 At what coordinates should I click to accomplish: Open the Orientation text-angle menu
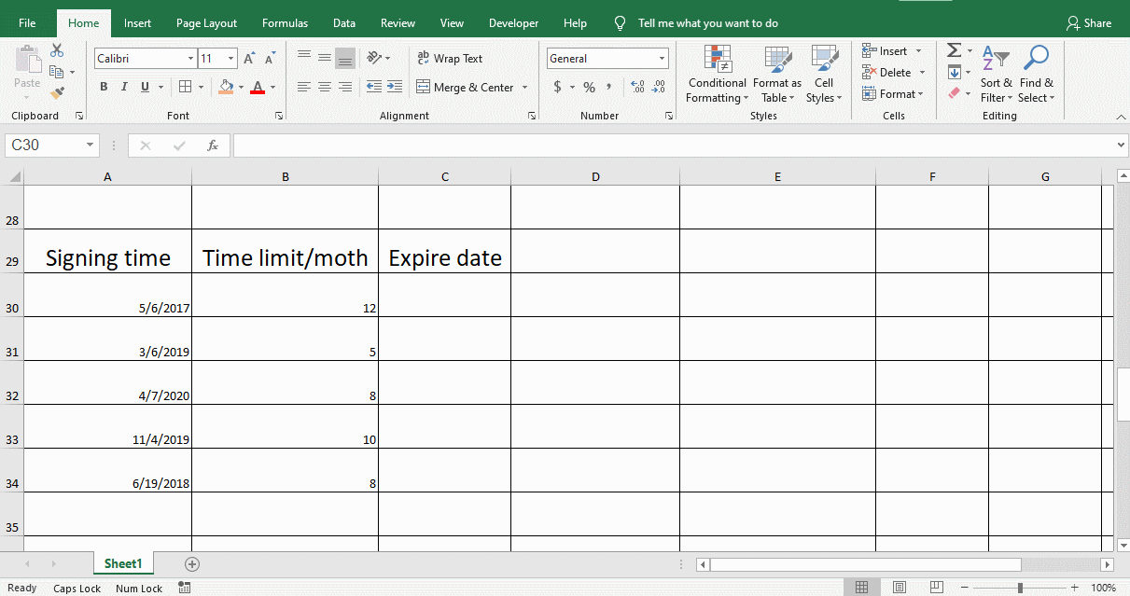(x=378, y=58)
